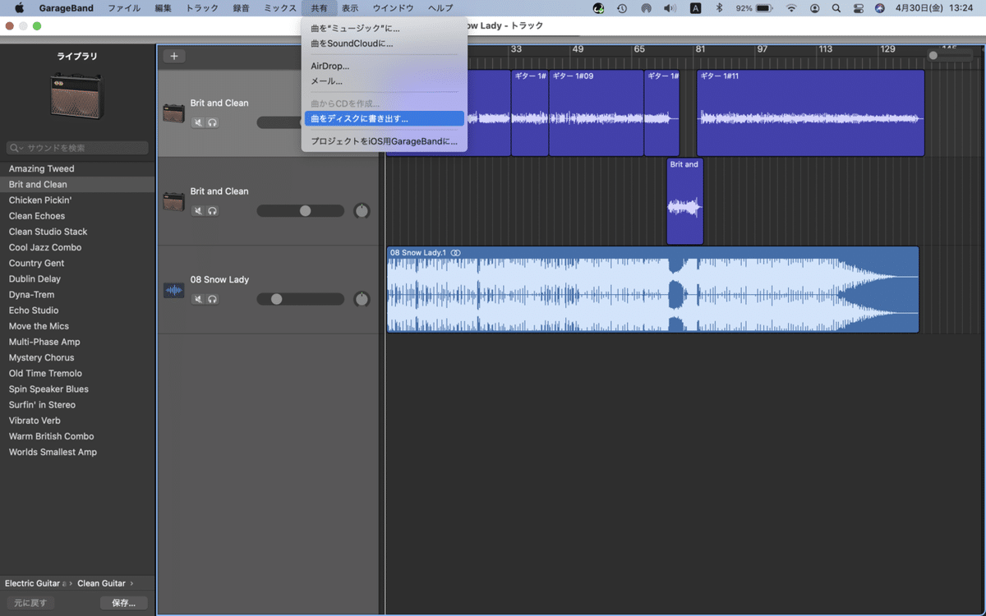Click the loop icon on the 08 Snow Lady.1 region
The image size is (986, 616).
click(x=456, y=252)
